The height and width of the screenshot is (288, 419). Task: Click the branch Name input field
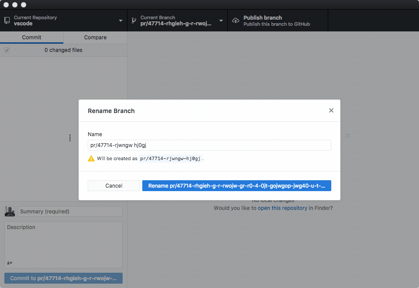click(209, 145)
